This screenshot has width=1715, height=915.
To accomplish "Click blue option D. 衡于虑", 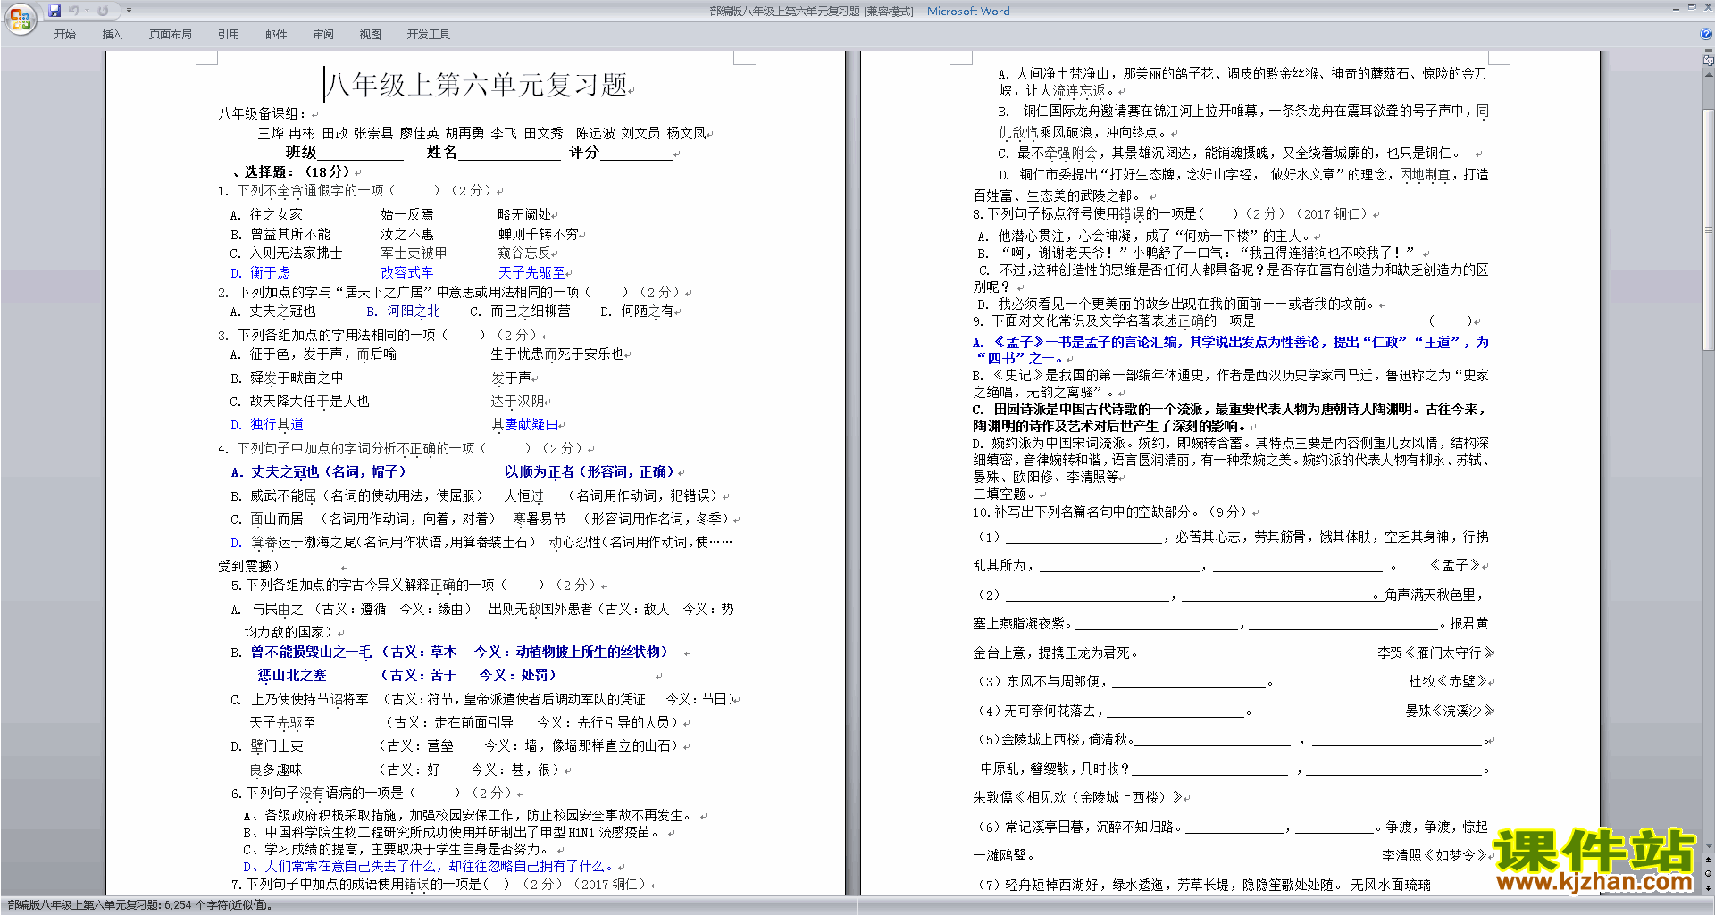I will click(x=260, y=273).
